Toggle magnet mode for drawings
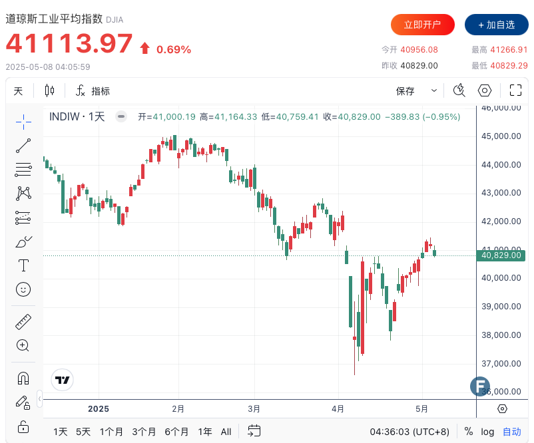534x443 pixels. point(23,378)
